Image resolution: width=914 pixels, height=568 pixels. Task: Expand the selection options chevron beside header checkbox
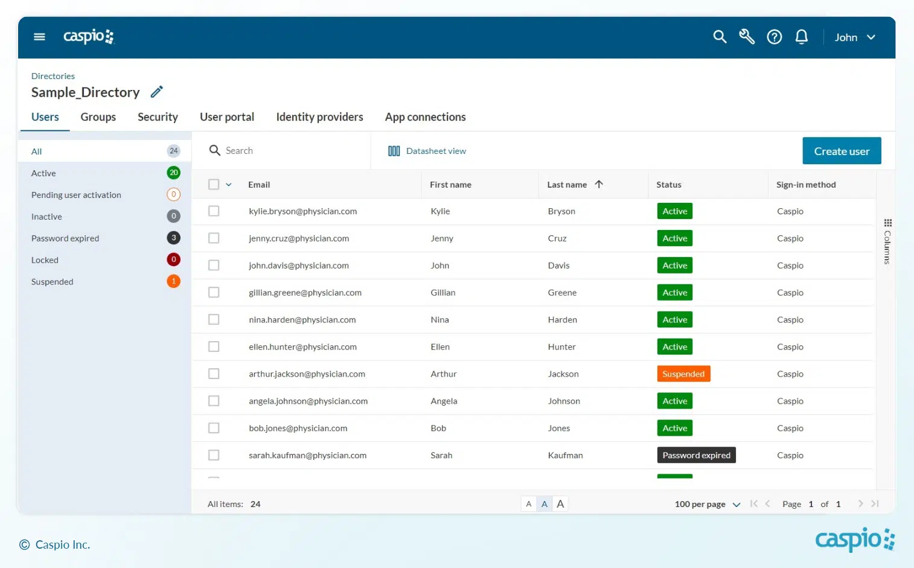(229, 185)
